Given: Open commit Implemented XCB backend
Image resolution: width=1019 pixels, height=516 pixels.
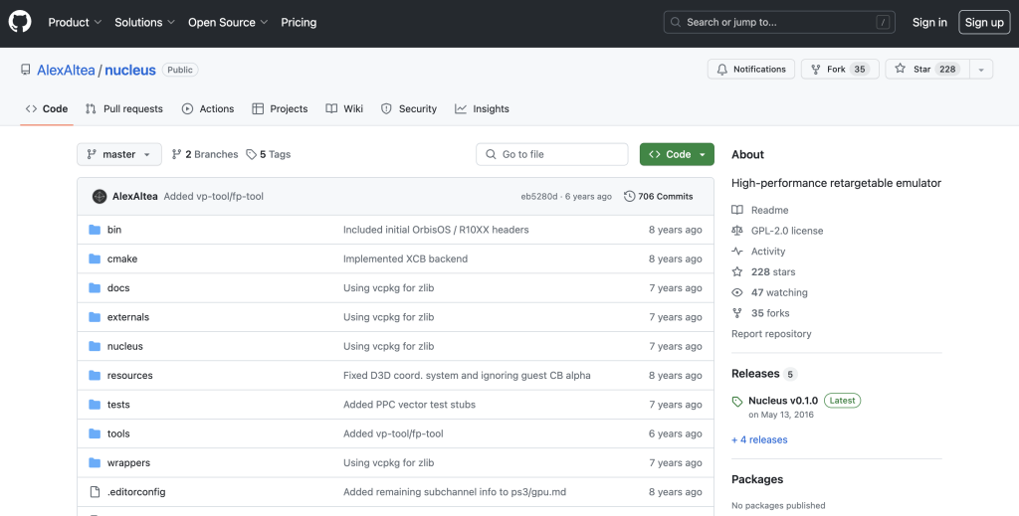Looking at the screenshot, I should [406, 258].
